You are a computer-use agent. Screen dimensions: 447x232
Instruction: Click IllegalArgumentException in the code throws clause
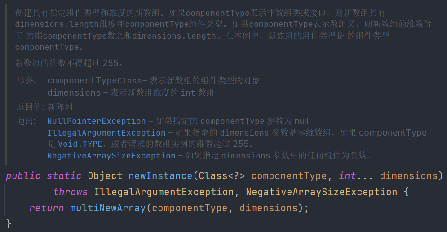point(164,192)
